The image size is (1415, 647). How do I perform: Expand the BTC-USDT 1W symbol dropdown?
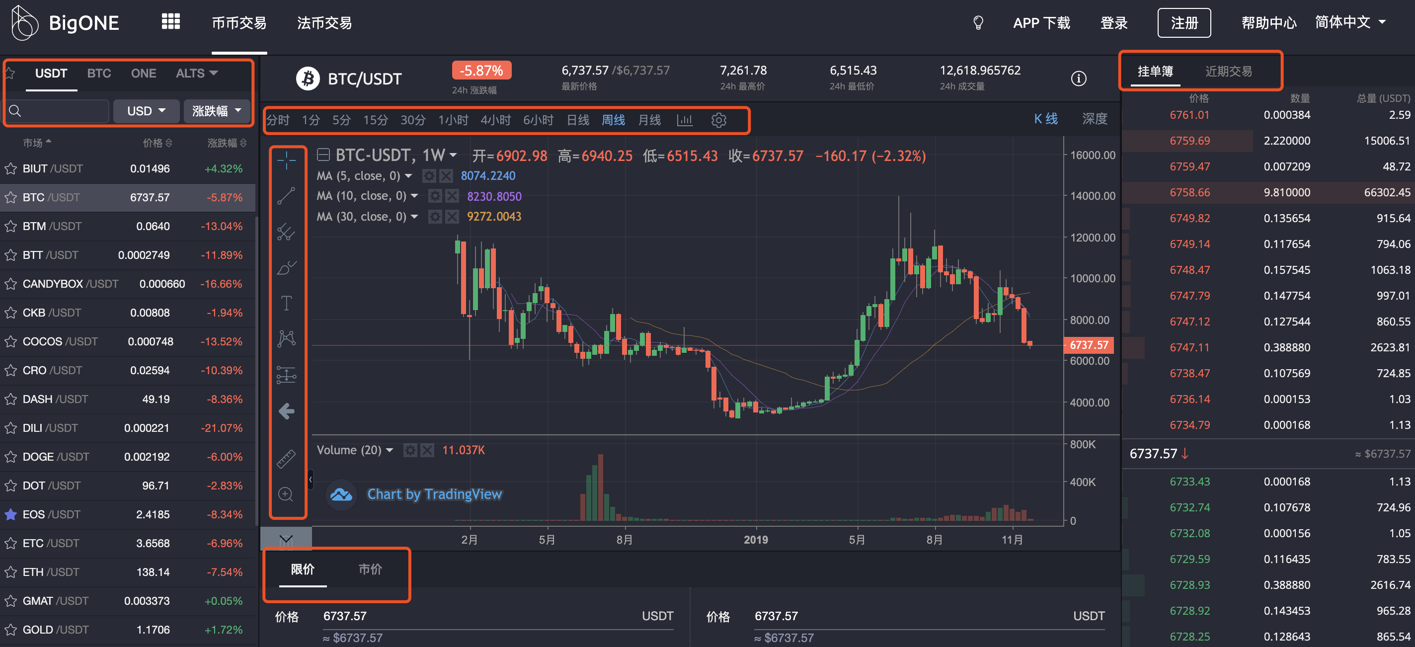[453, 156]
